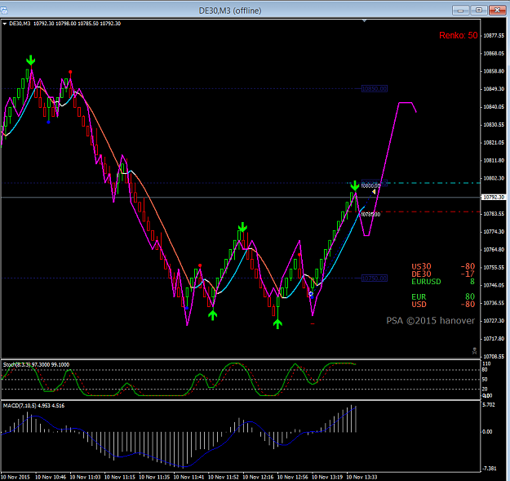Select green down arrow beside the 10800.00 label
This screenshot has height=481, width=510.
click(355, 185)
